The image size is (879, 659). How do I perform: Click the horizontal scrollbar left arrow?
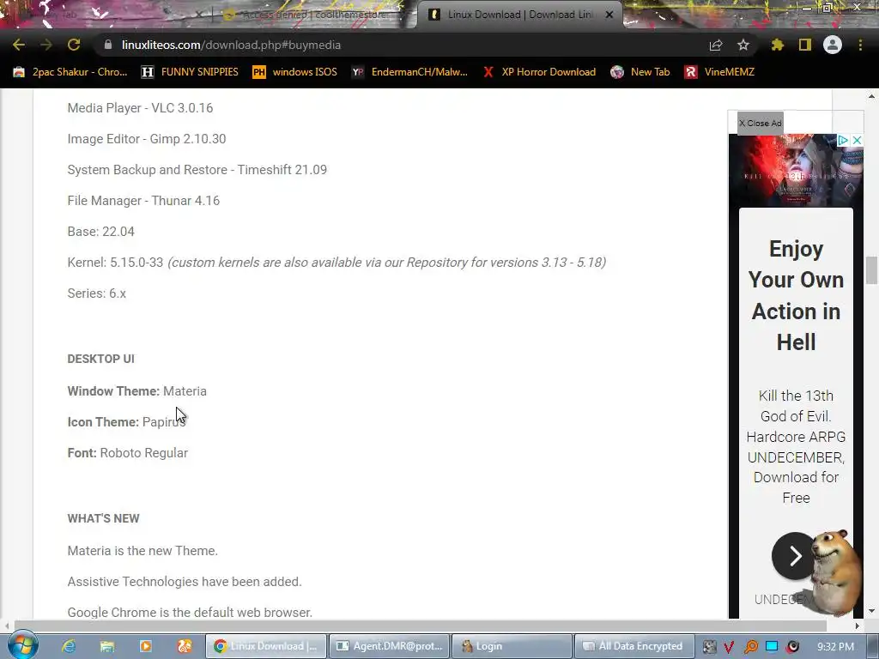6,626
